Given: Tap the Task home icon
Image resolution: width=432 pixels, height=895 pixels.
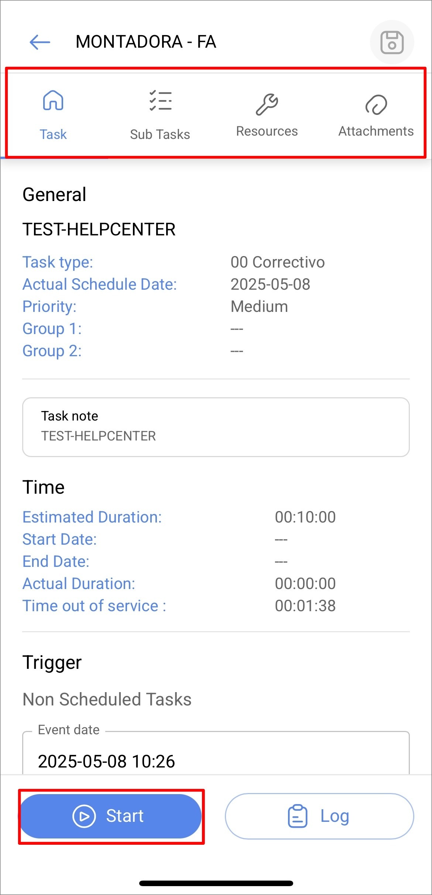Looking at the screenshot, I should pos(53,101).
